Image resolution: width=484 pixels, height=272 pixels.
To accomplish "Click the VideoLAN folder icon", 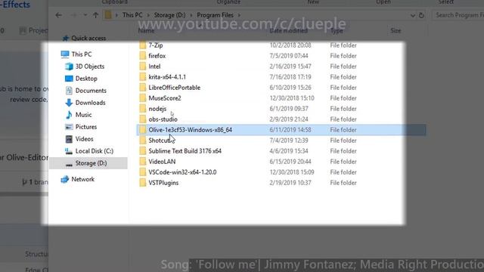I will tap(143, 162).
